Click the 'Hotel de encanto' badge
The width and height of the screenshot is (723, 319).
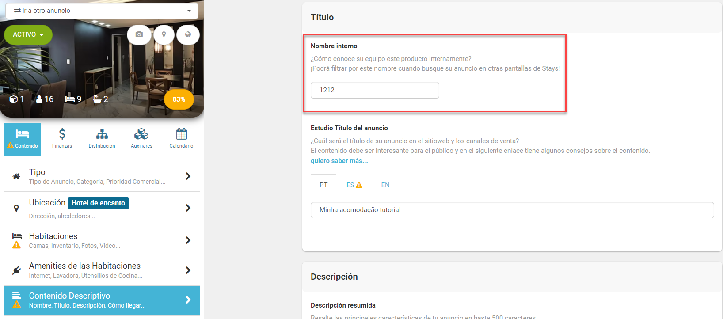point(98,203)
